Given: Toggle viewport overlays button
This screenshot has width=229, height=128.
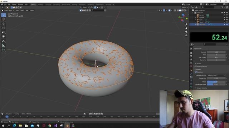Looking at the screenshot, I should click(169, 10).
